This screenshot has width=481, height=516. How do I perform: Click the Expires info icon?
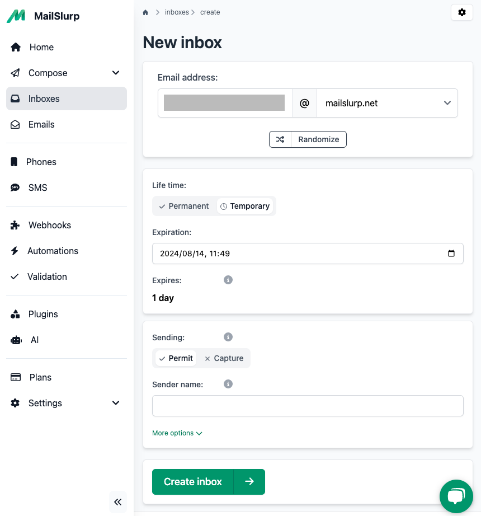click(228, 280)
